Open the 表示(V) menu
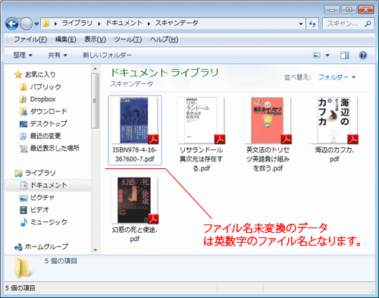 (95, 39)
